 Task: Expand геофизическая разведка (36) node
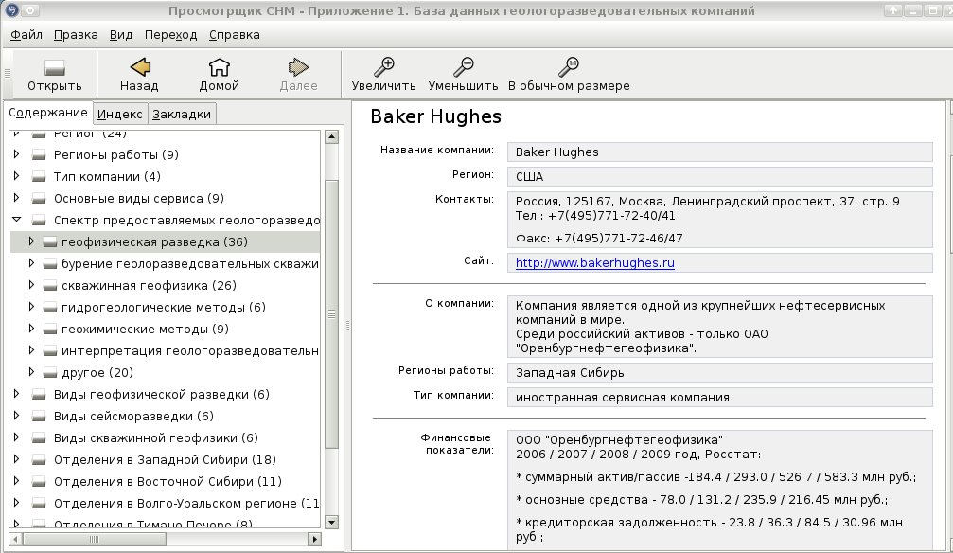point(31,241)
